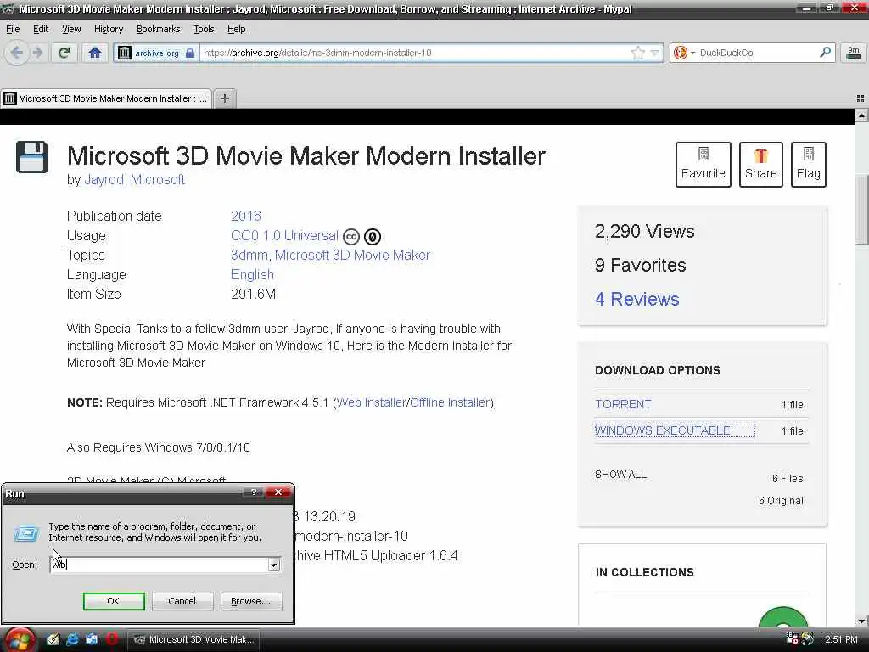Click Browse... in the Run dialog

point(251,601)
